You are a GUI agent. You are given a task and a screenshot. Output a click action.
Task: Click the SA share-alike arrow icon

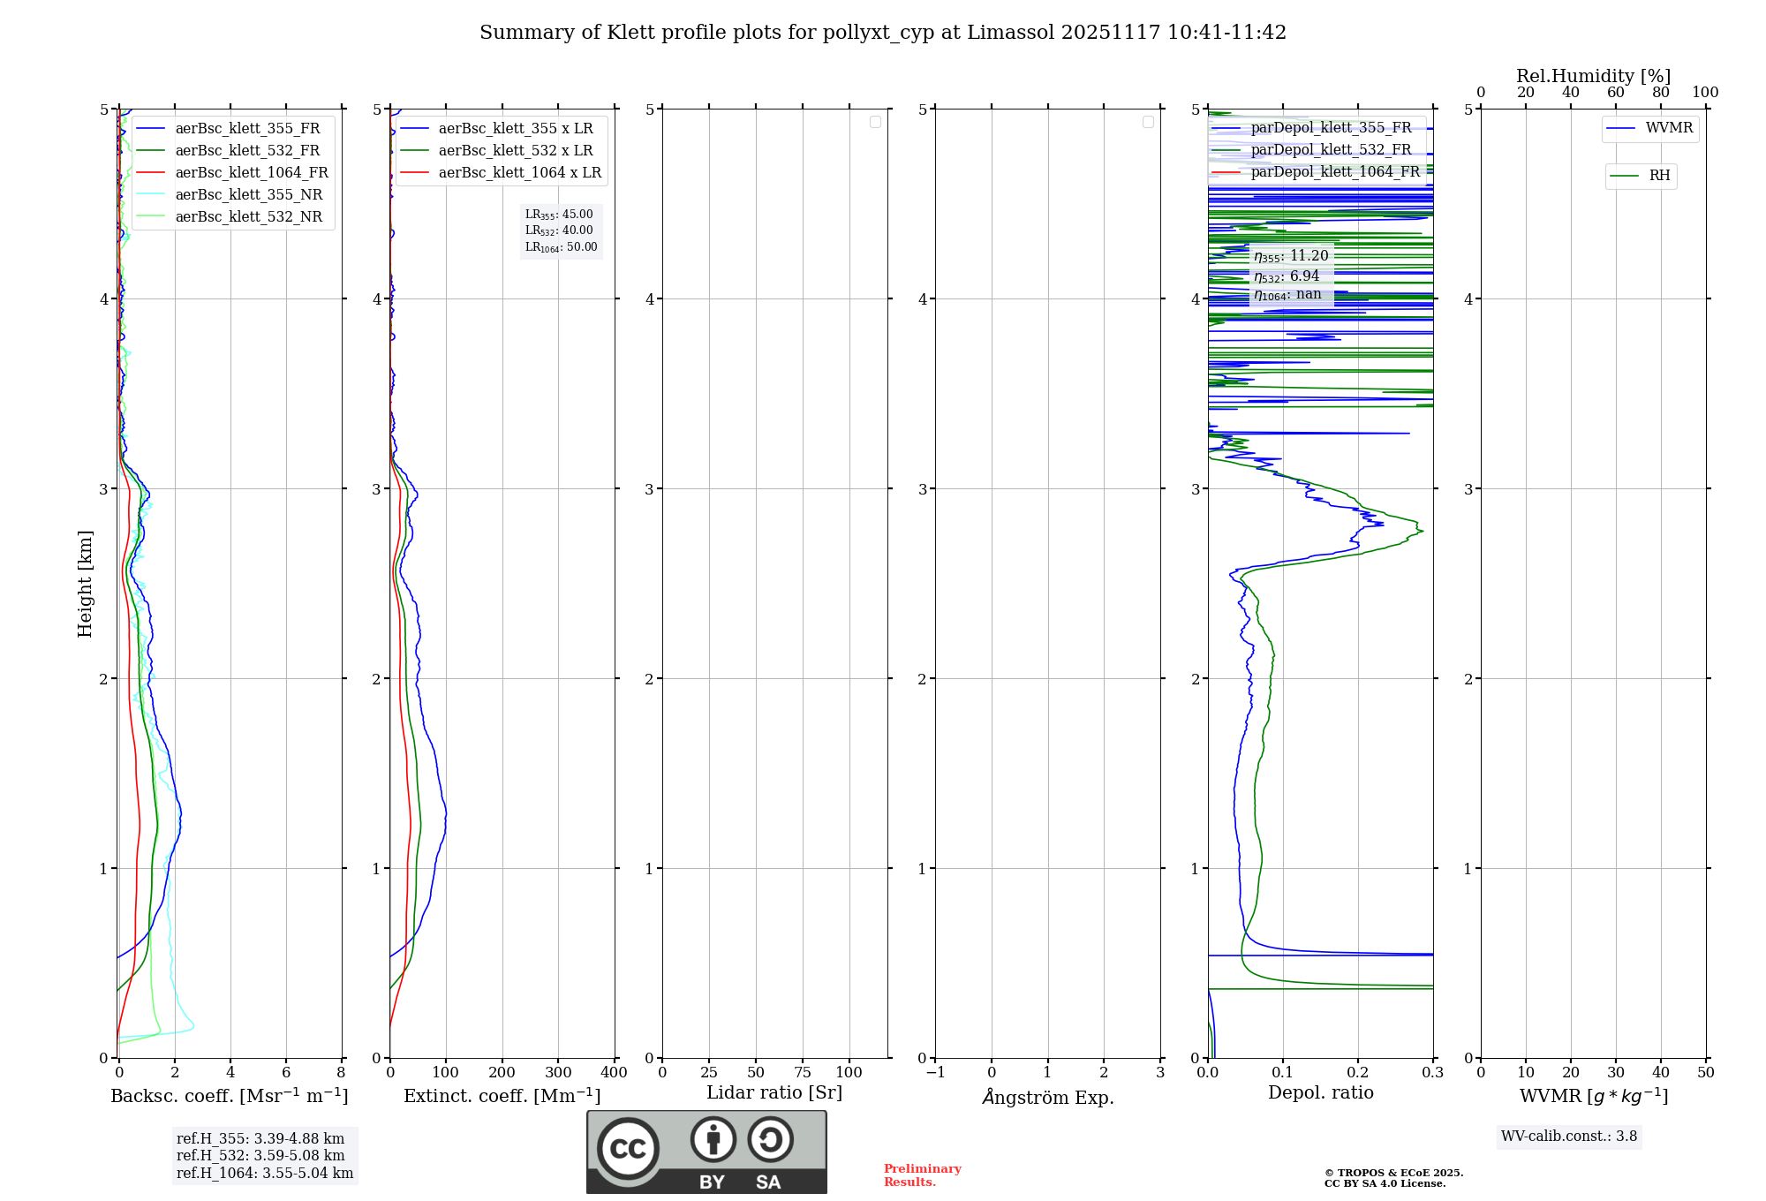click(770, 1139)
